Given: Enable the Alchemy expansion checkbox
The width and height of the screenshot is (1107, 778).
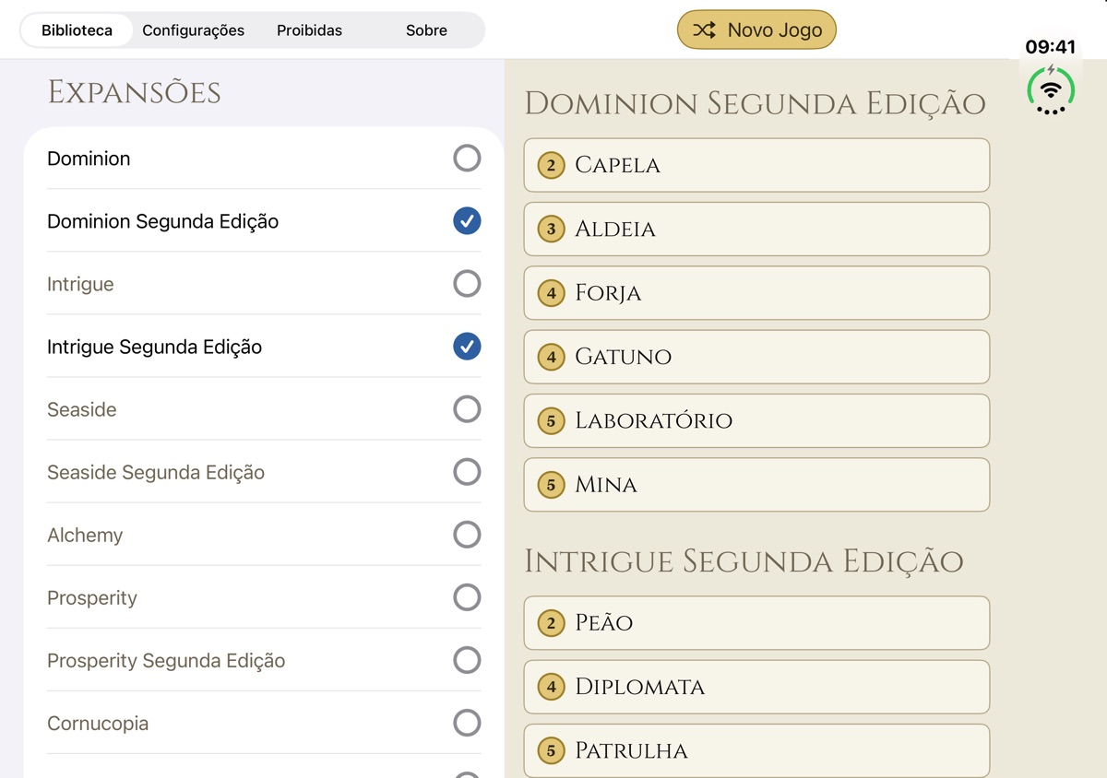Looking at the screenshot, I should (x=467, y=535).
